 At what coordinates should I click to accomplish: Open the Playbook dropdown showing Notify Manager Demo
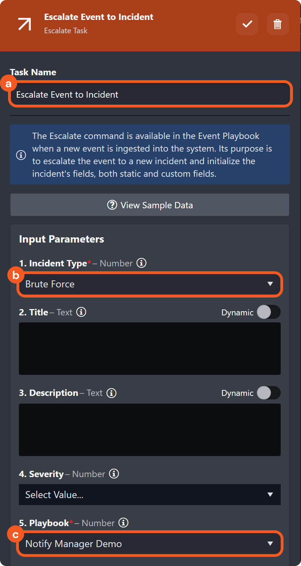(149, 544)
